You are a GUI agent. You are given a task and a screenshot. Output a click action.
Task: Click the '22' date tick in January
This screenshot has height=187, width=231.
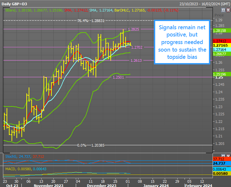coord(164,181)
